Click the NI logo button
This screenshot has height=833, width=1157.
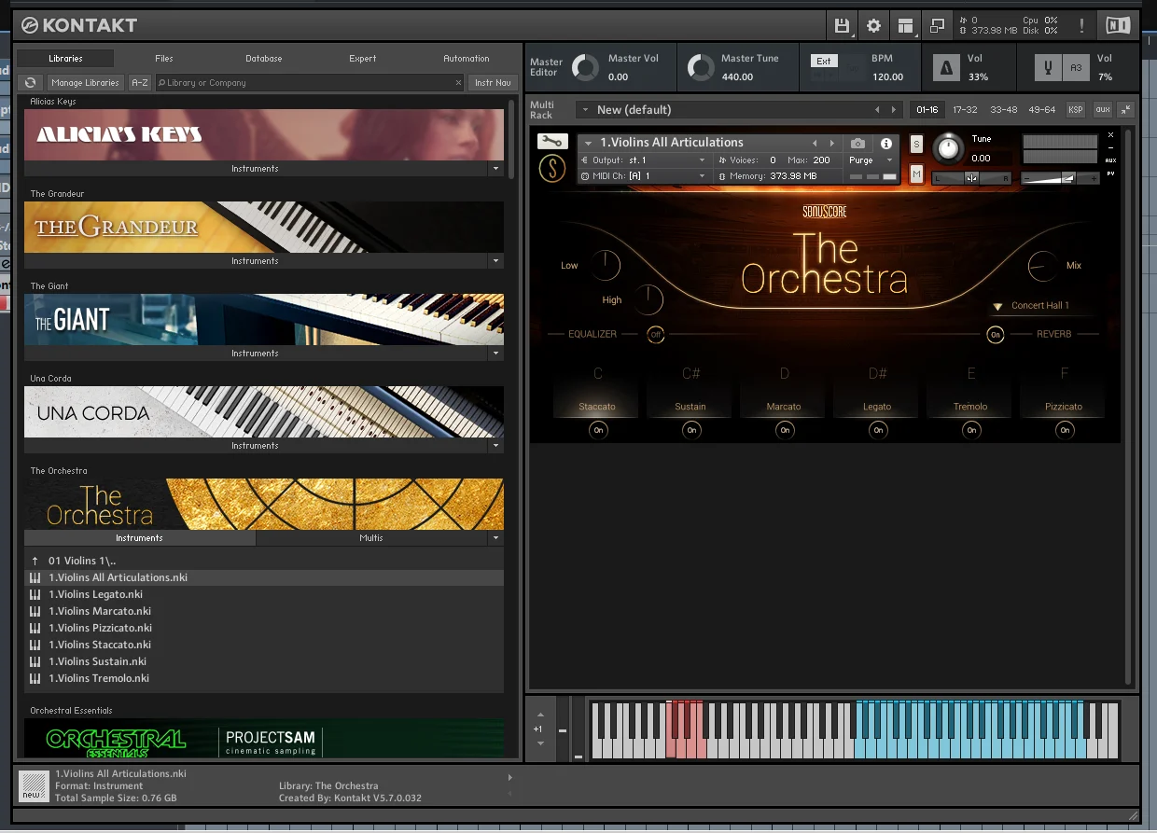(1118, 25)
